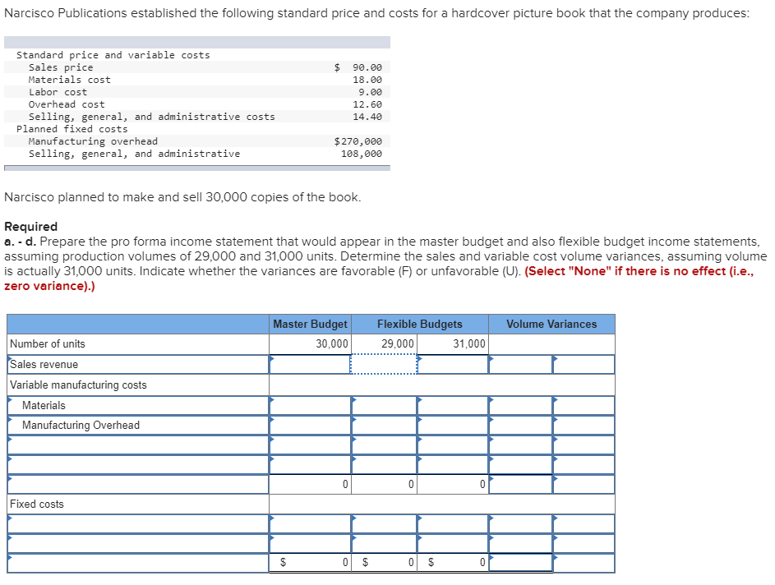Click the Labor cost line label
Image resolution: width=775 pixels, height=585 pixels.
(x=58, y=92)
